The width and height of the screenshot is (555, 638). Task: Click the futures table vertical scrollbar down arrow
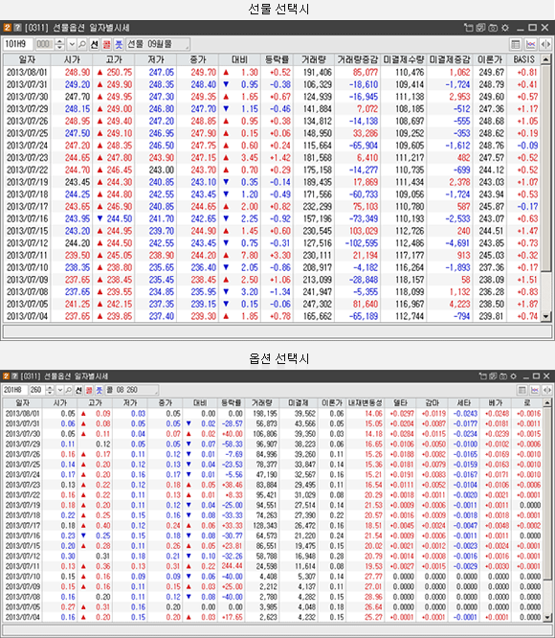coord(545,316)
